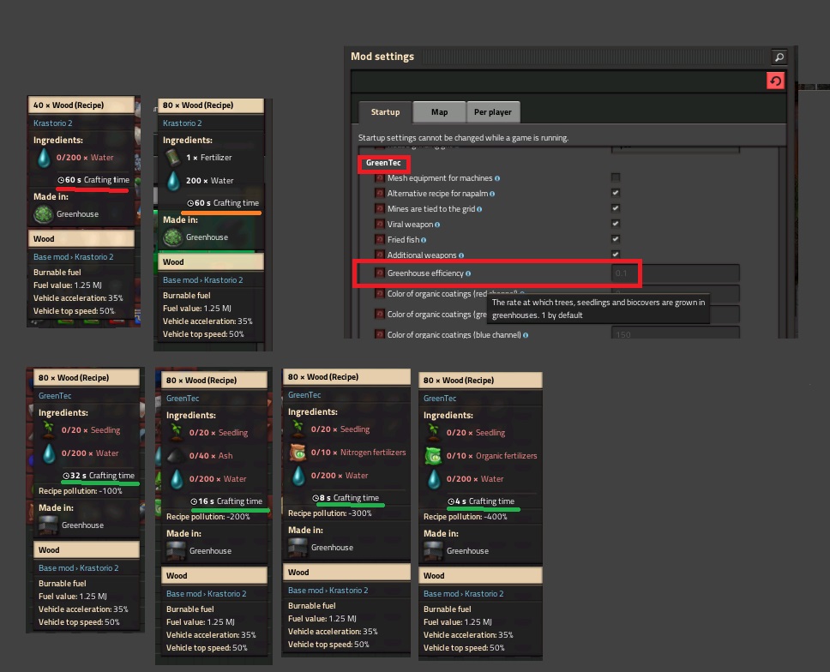Click the GreenTec section header in Mod settings
Screen dimensions: 830x672
coord(383,163)
